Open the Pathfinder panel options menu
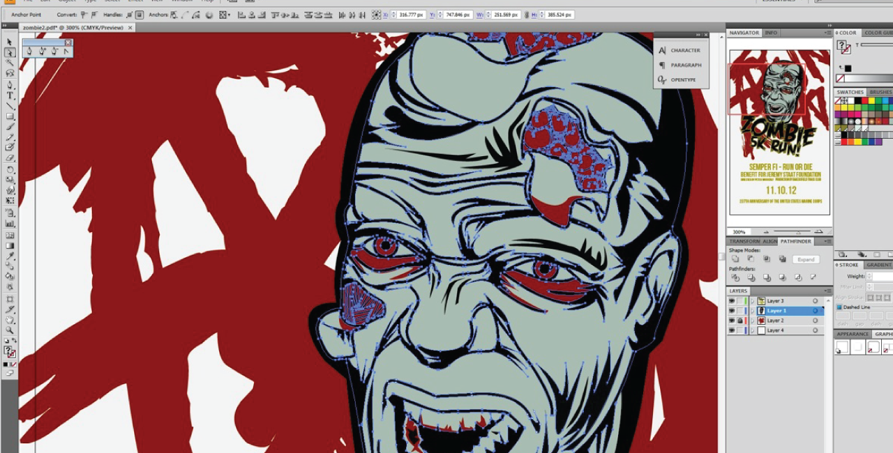Viewport: 893px width, 453px height. pos(827,241)
